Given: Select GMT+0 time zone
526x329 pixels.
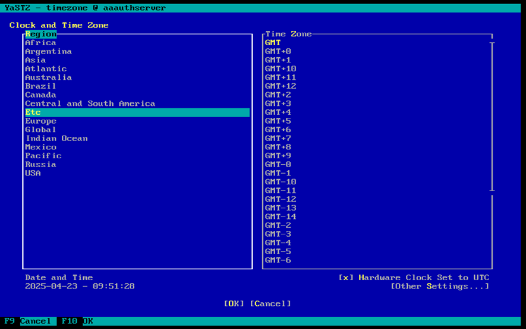Looking at the screenshot, I should point(278,52).
